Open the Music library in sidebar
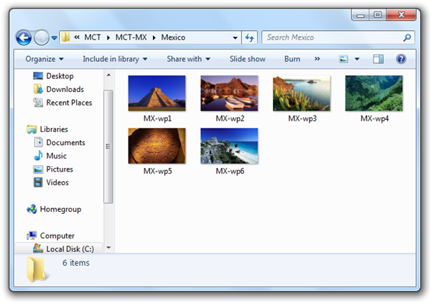431x303 pixels. 39,156
